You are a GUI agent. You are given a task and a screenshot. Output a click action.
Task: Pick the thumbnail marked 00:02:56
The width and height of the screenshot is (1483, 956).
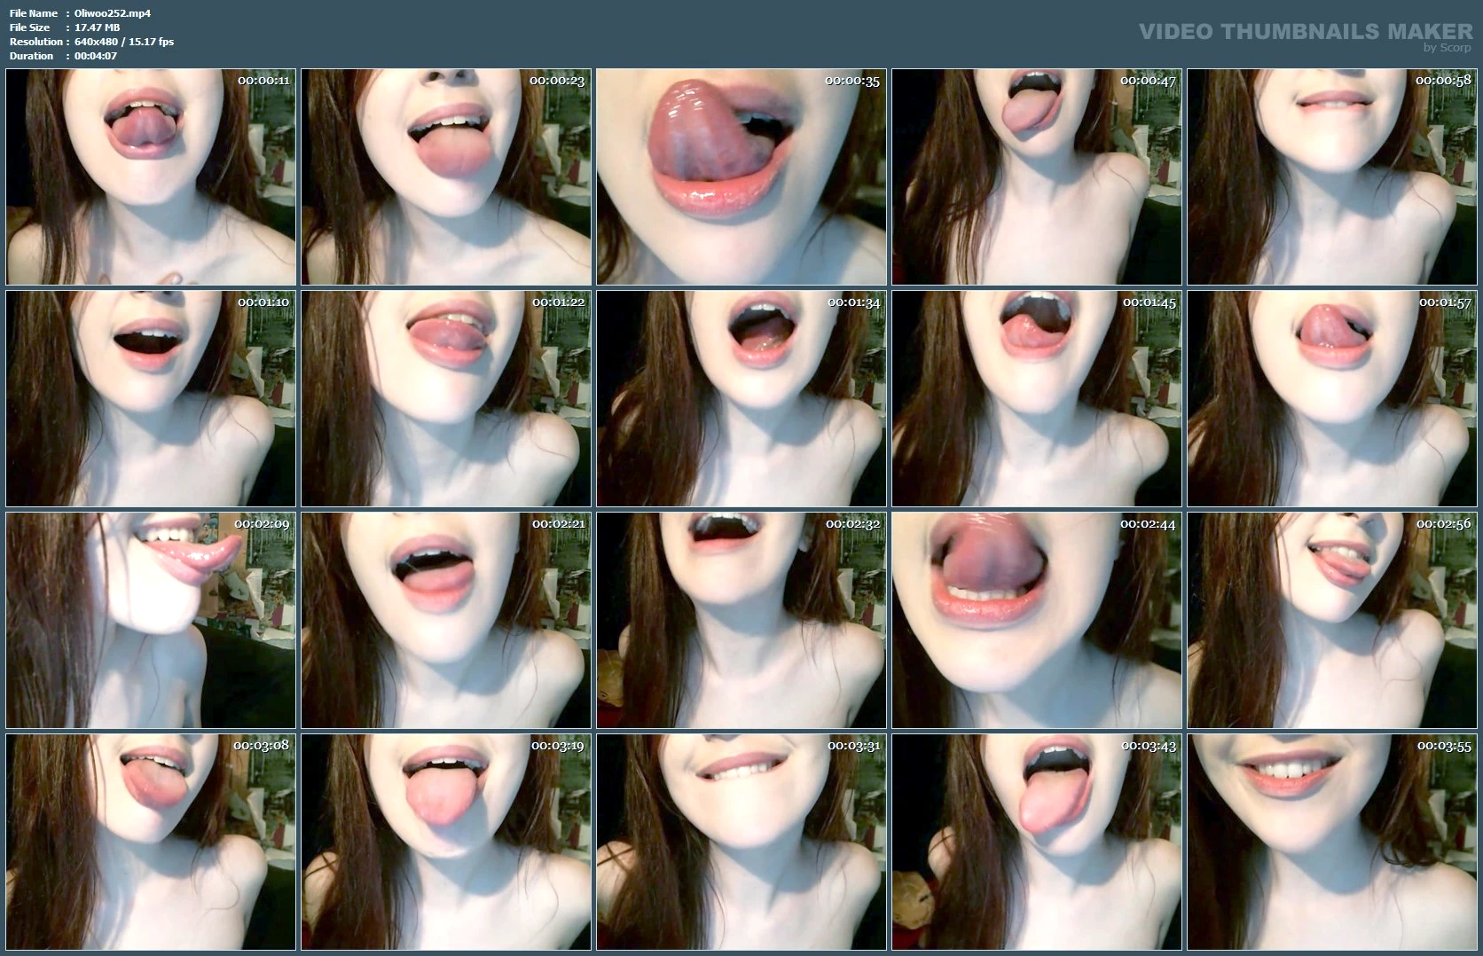pos(1332,620)
